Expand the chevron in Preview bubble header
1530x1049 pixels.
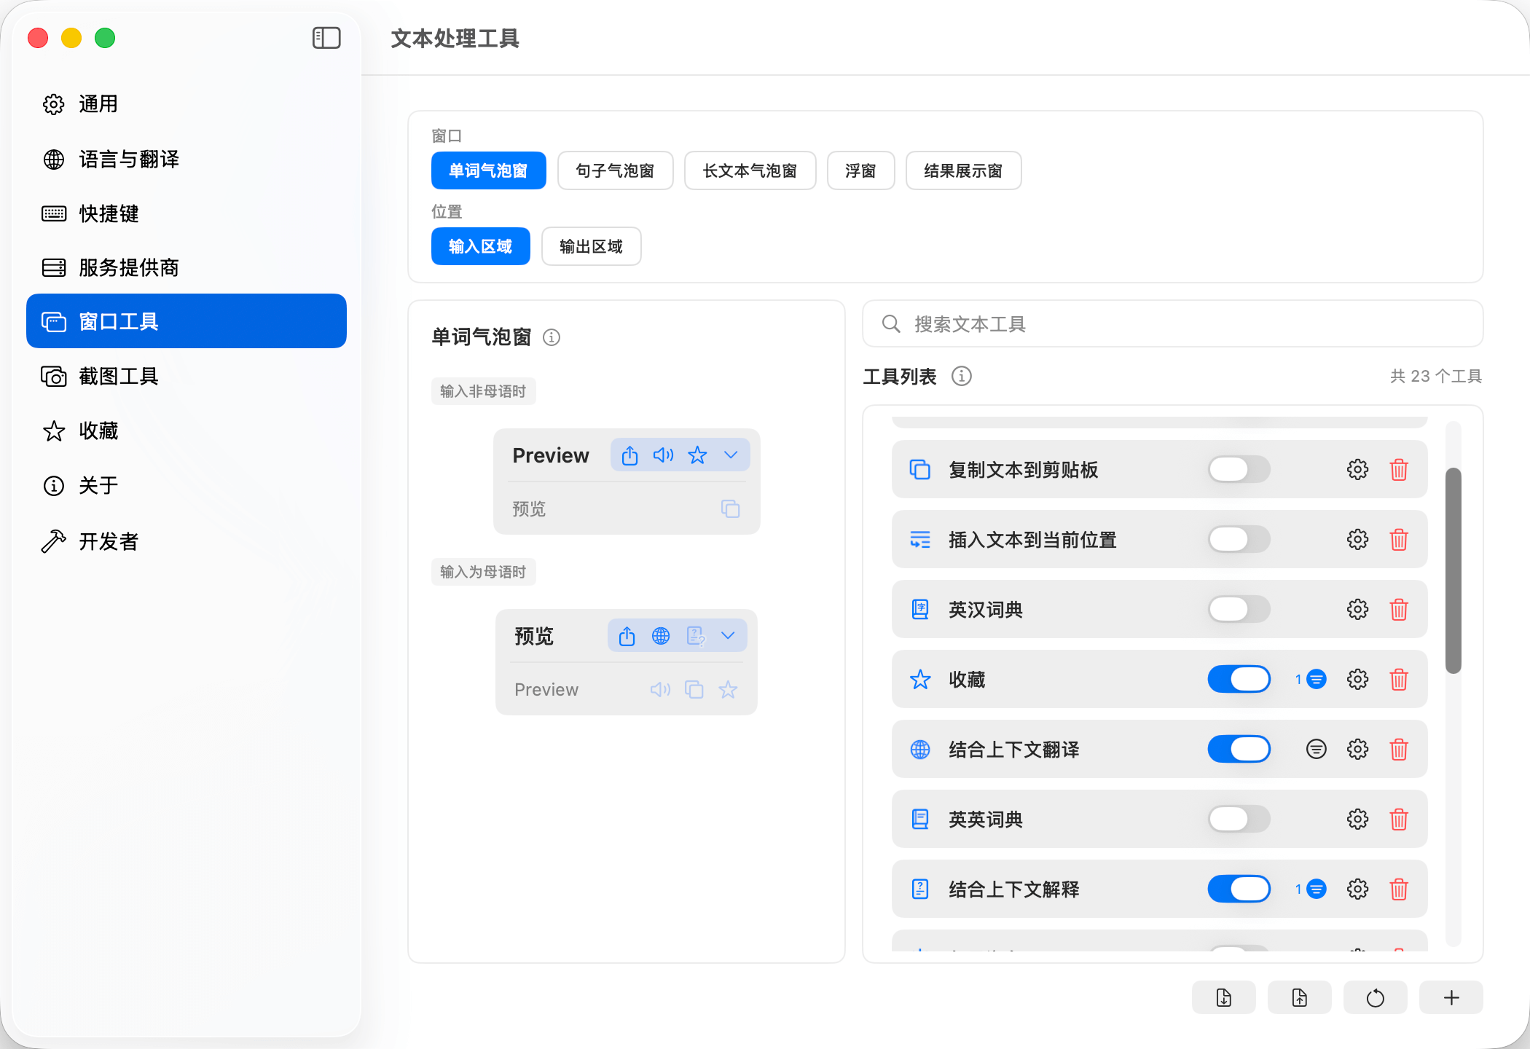[x=731, y=455]
